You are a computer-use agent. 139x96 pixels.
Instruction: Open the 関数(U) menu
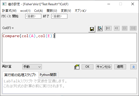click(52, 11)
